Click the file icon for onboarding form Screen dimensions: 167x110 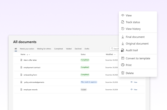(x=21, y=75)
